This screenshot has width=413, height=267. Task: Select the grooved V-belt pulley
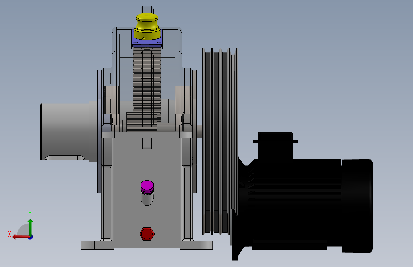point(220,142)
